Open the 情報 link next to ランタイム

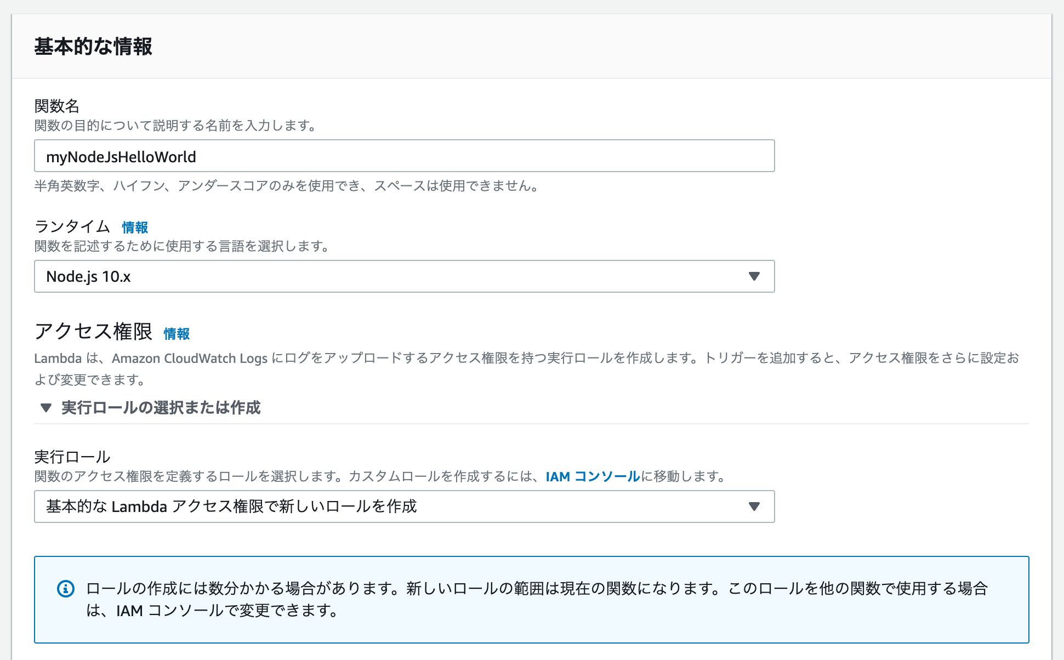[x=135, y=227]
